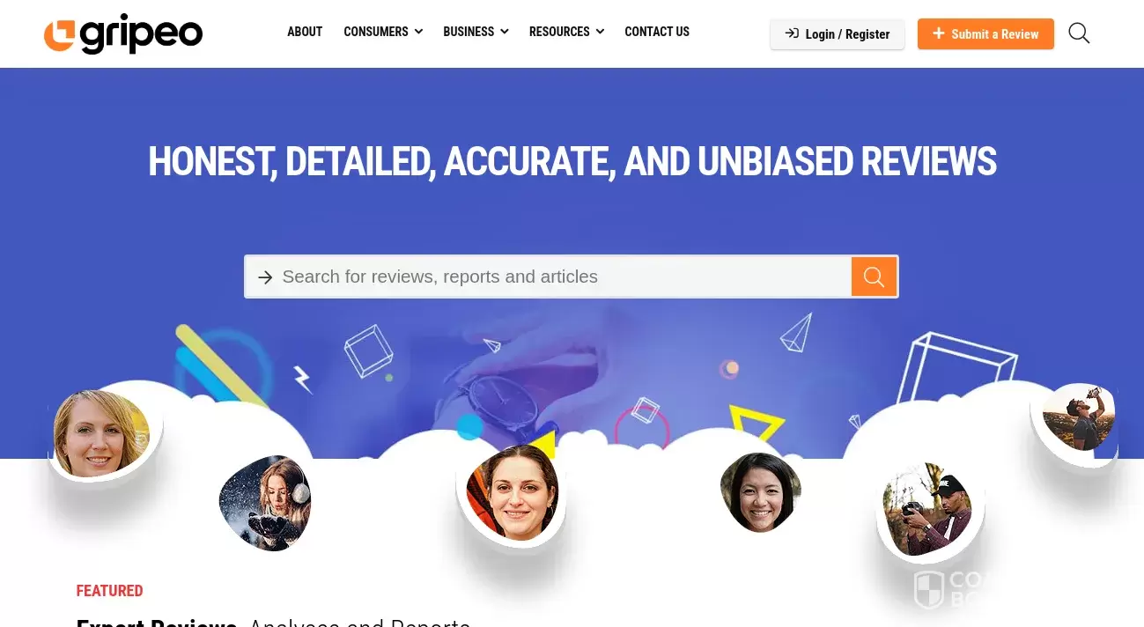Expand the Consumers dropdown menu
The width and height of the screenshot is (1144, 627).
coord(383,32)
